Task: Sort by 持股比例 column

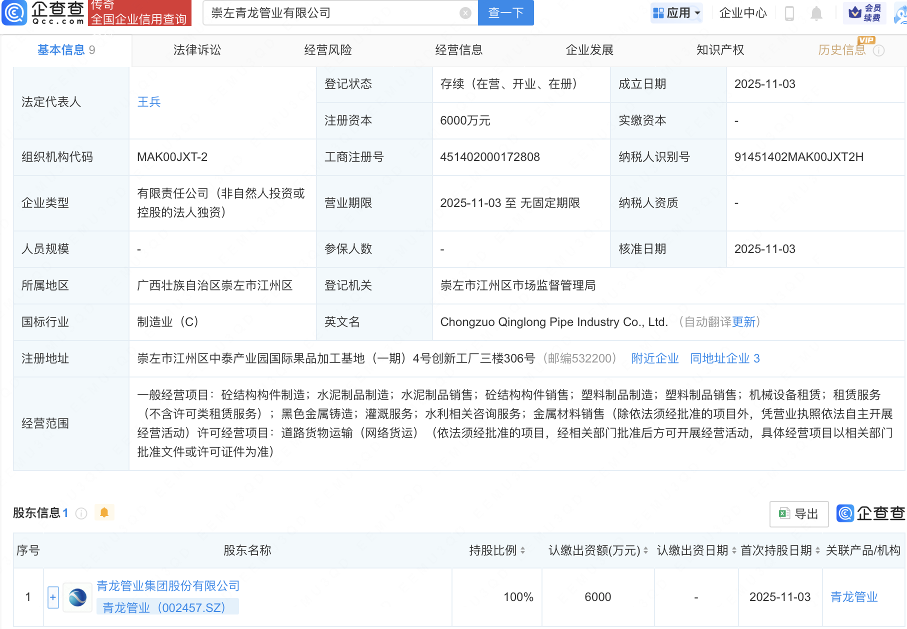Action: tap(522, 550)
